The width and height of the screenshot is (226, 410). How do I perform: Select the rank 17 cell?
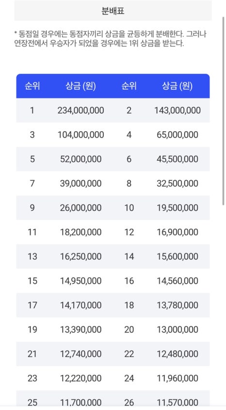pyautogui.click(x=32, y=305)
